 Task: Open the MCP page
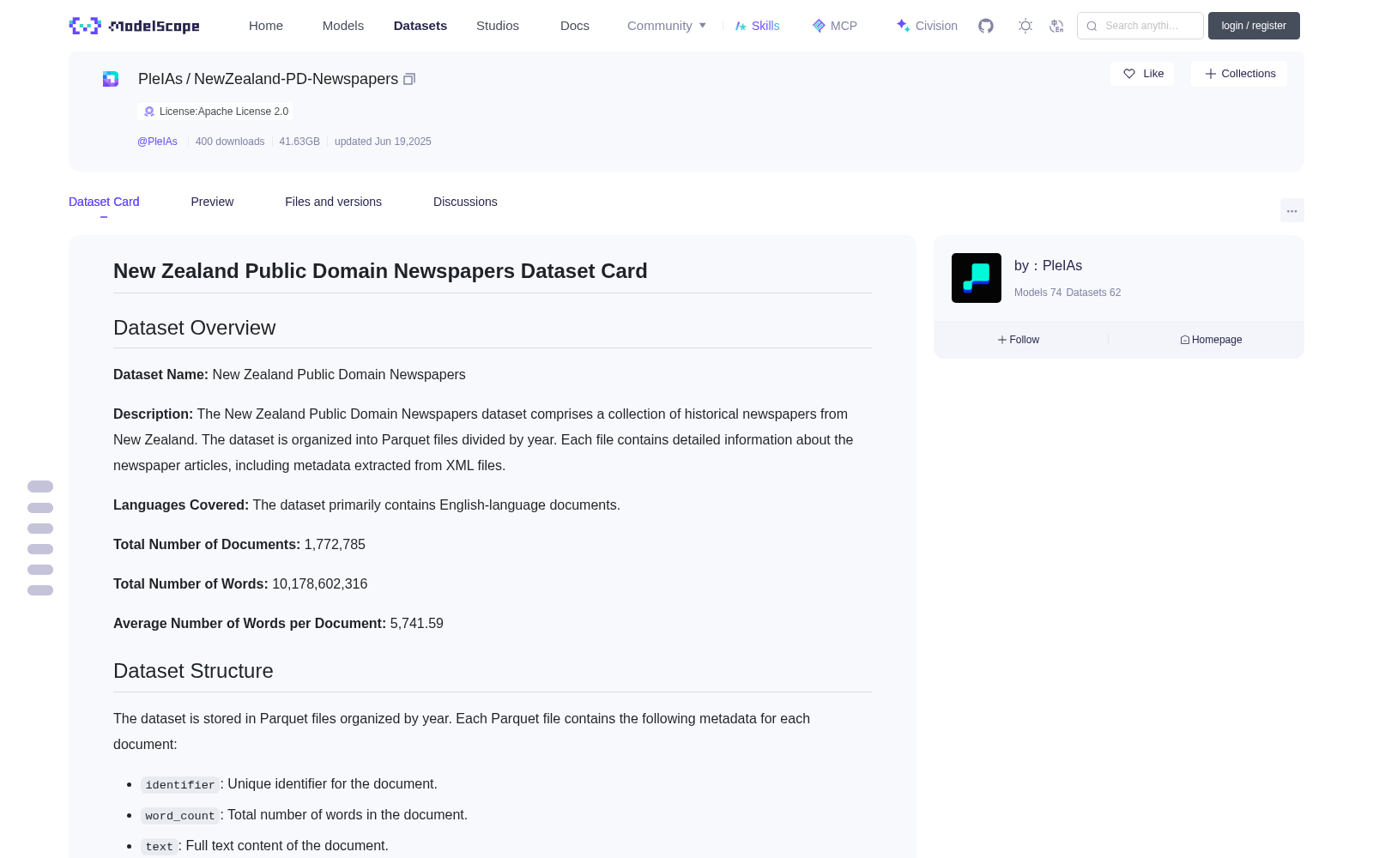(x=835, y=26)
